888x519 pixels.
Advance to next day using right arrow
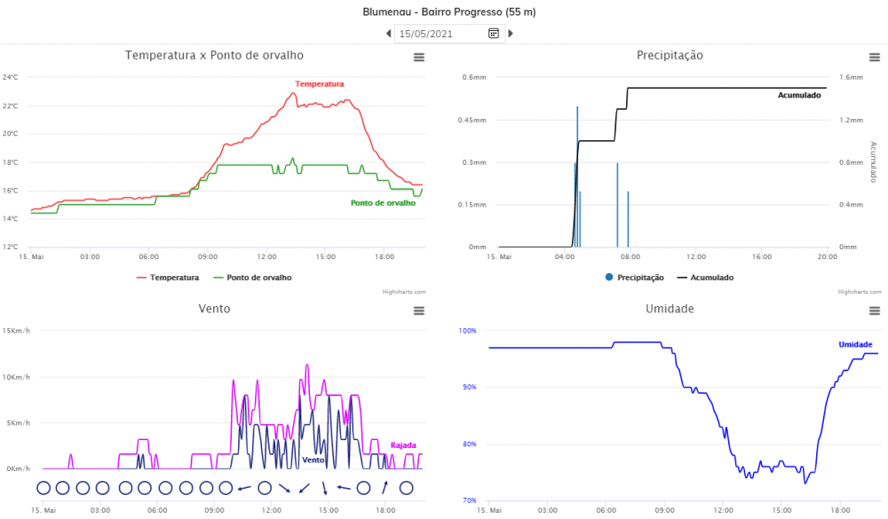[511, 34]
